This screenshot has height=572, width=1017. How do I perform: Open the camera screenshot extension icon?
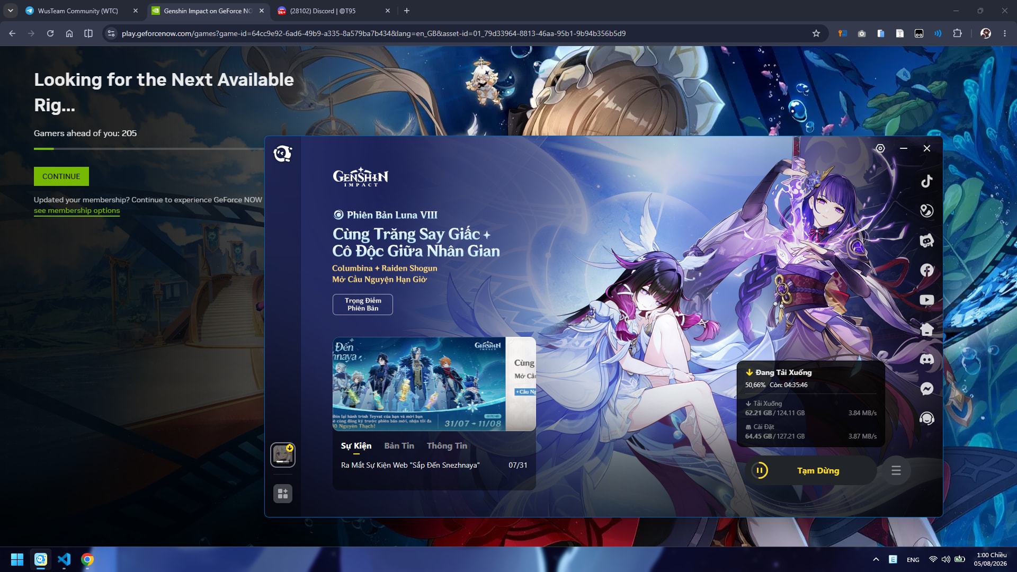pyautogui.click(x=862, y=33)
